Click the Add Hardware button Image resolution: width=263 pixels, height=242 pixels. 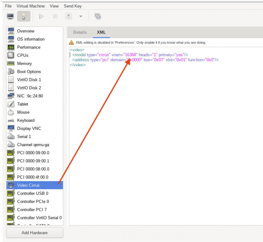pyautogui.click(x=35, y=233)
